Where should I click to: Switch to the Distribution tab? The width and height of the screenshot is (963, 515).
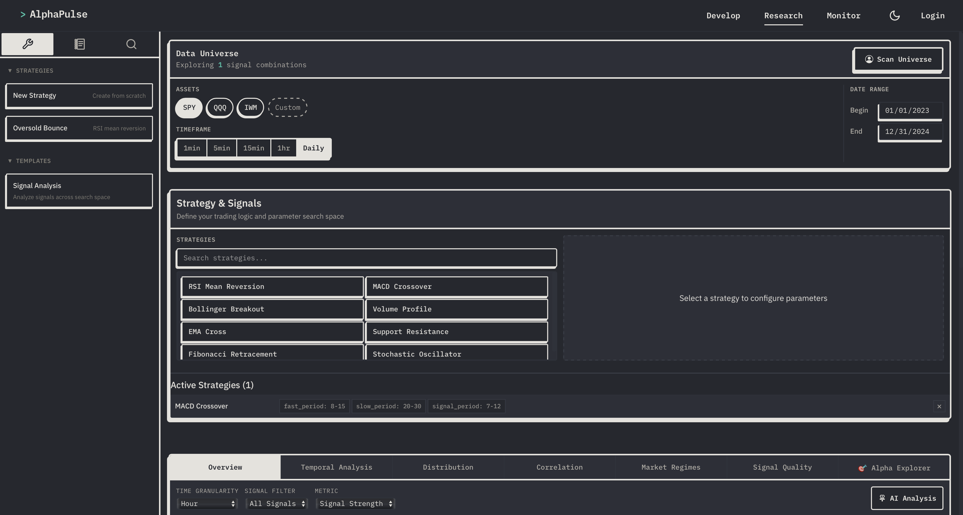[448, 467]
